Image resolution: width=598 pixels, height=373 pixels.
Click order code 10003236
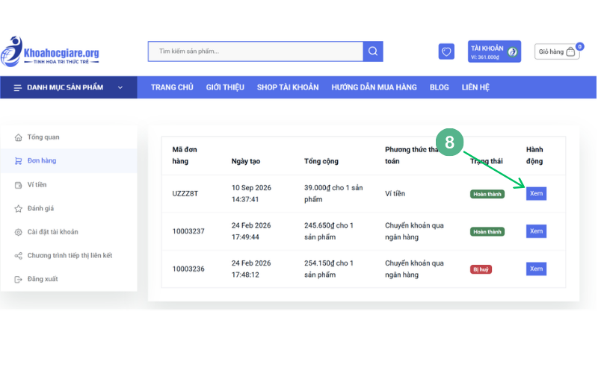click(188, 269)
